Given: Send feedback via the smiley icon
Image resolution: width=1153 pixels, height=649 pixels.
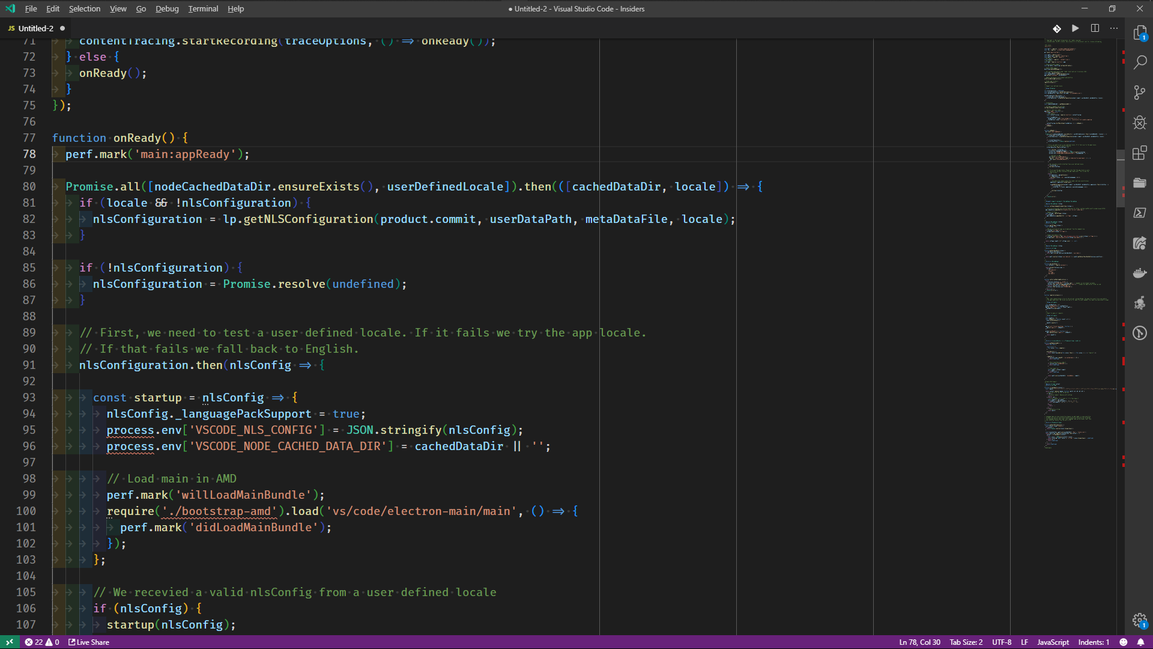Looking at the screenshot, I should (x=1123, y=642).
